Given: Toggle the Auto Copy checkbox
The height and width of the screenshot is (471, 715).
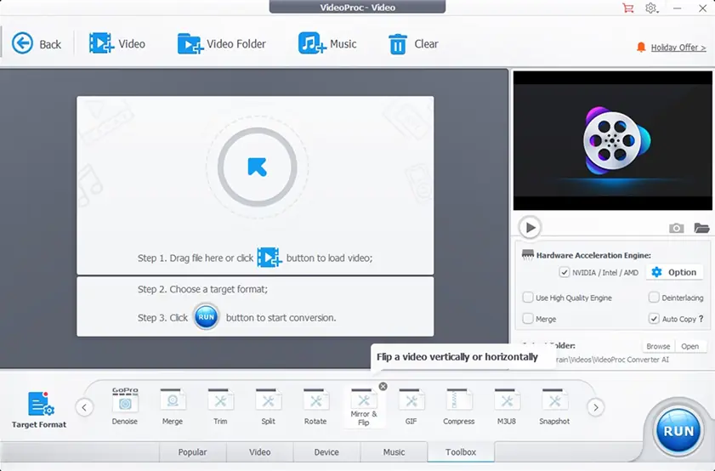Looking at the screenshot, I should pyautogui.click(x=654, y=318).
